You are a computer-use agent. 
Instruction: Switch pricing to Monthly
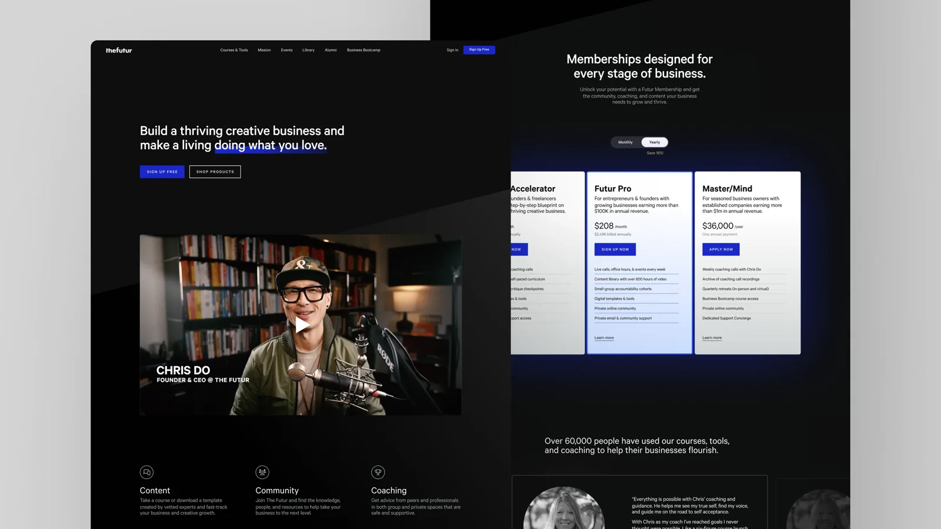(625, 142)
